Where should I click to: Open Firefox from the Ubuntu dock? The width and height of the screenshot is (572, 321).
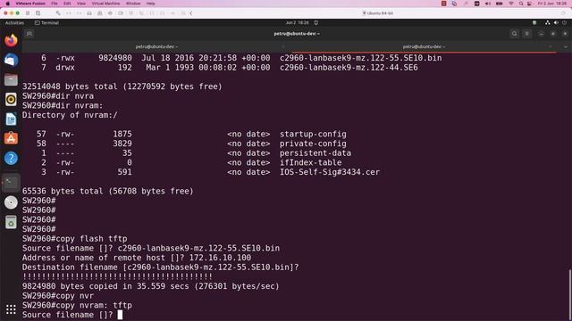click(x=11, y=40)
